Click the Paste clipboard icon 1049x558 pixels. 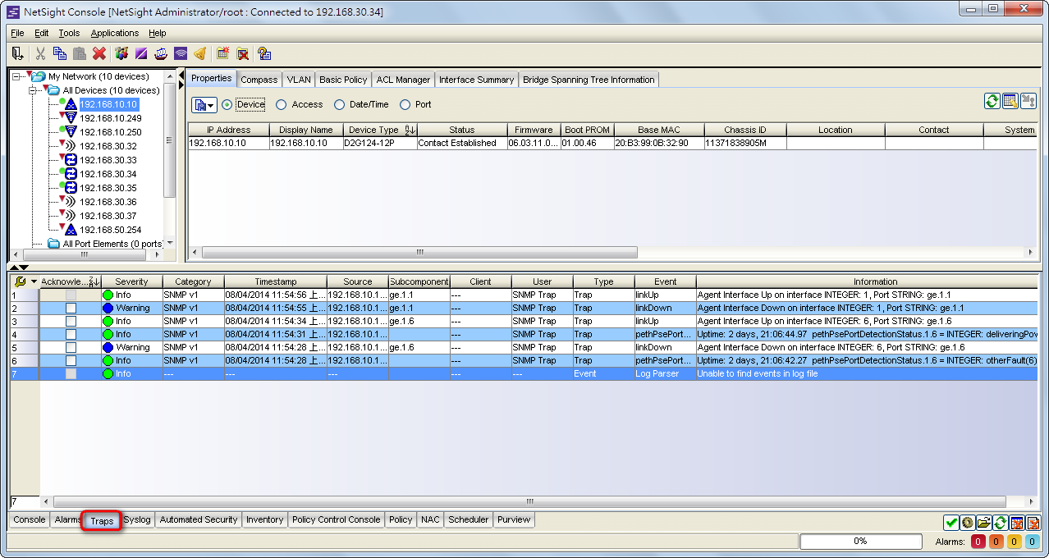click(x=80, y=53)
